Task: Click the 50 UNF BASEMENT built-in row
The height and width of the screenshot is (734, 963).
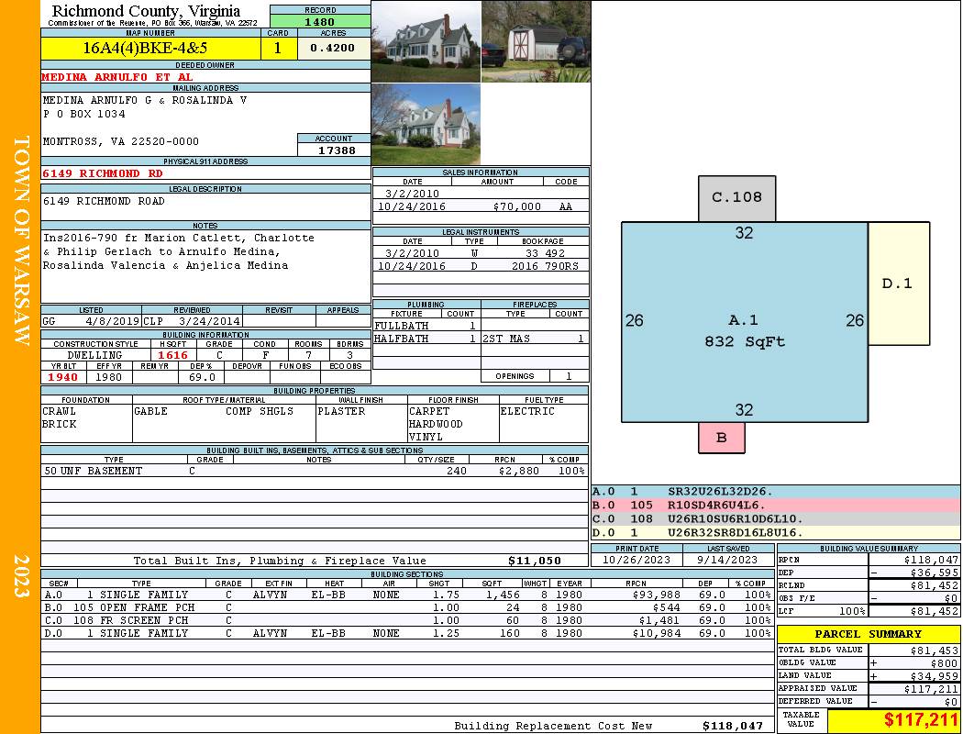Action: tap(314, 471)
